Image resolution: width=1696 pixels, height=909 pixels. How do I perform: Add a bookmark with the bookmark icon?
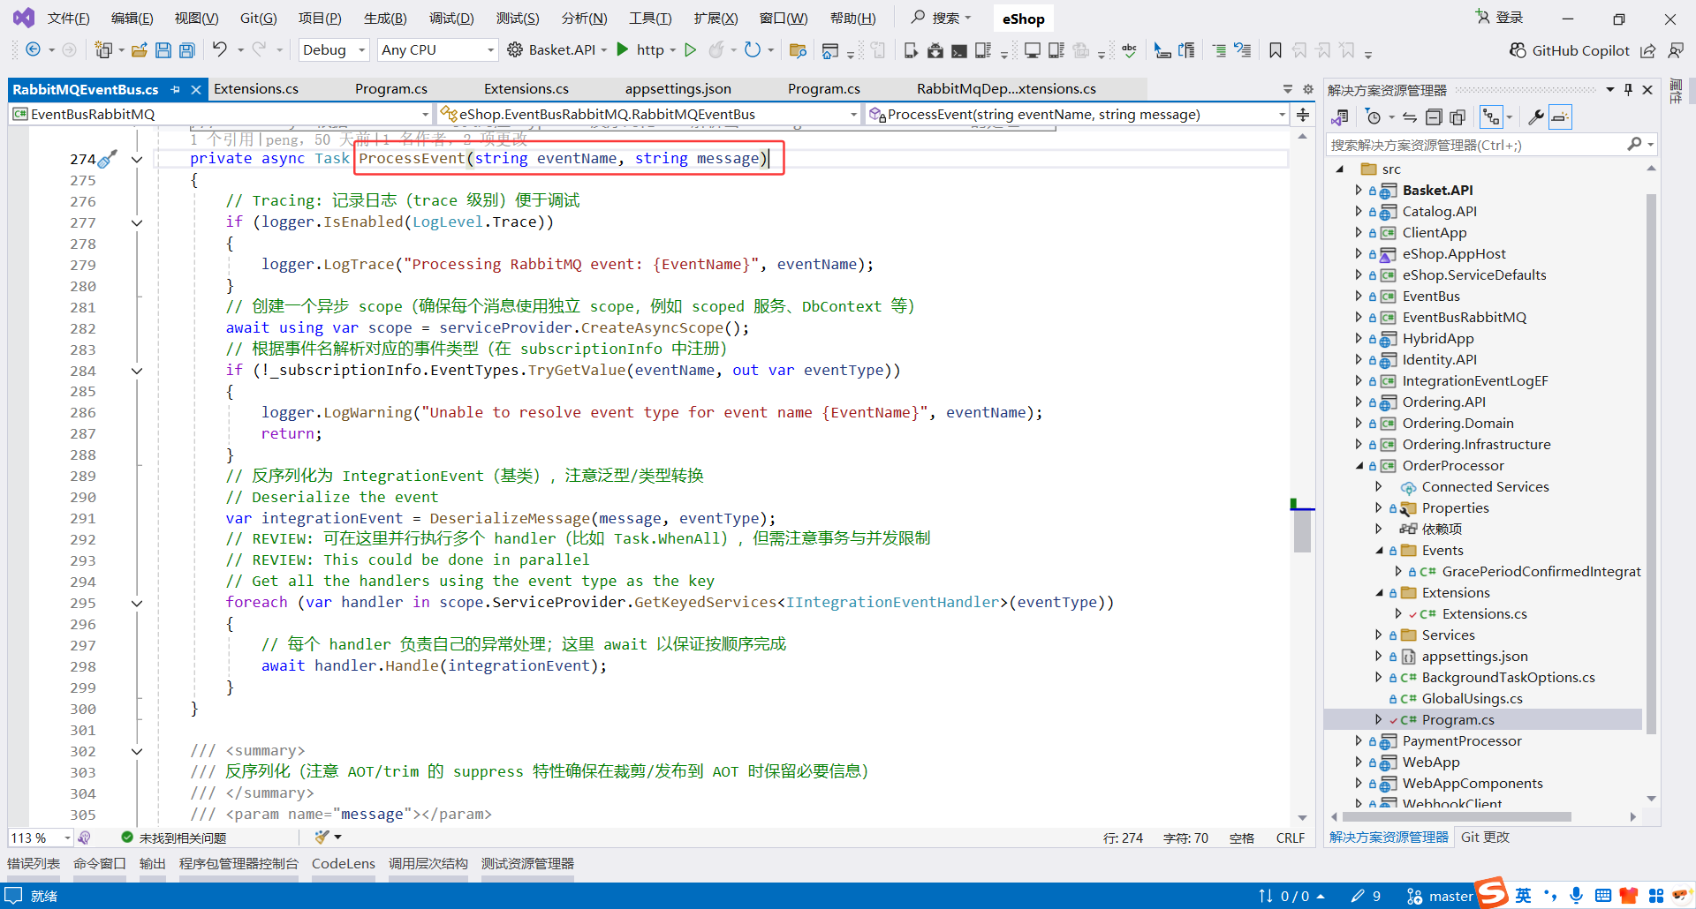1275,50
